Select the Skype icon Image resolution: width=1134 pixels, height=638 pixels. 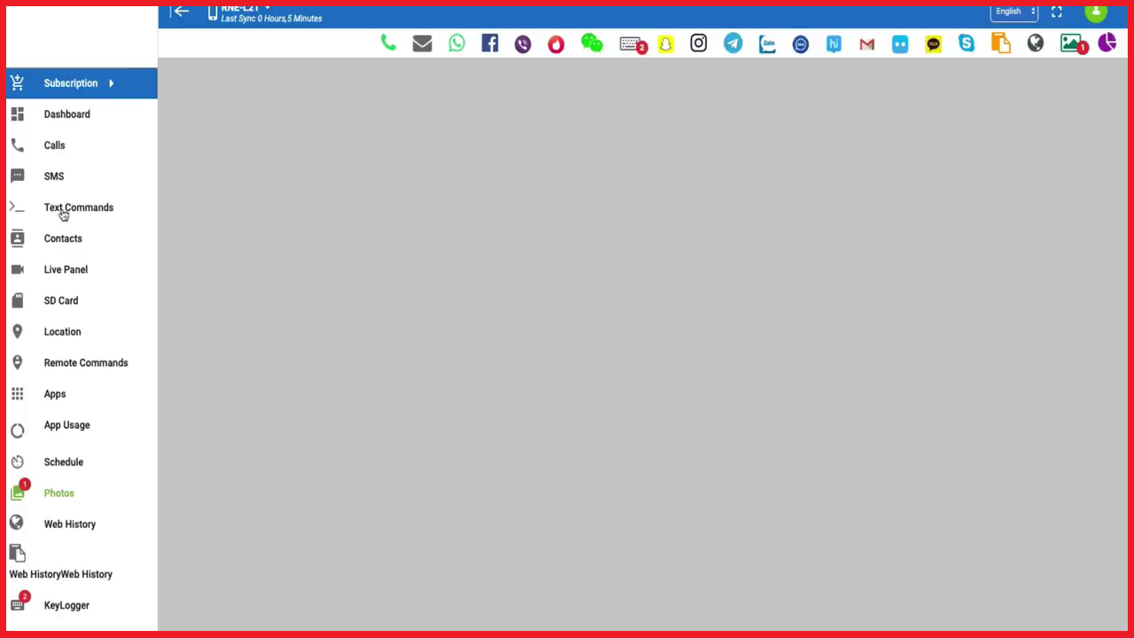(x=967, y=43)
